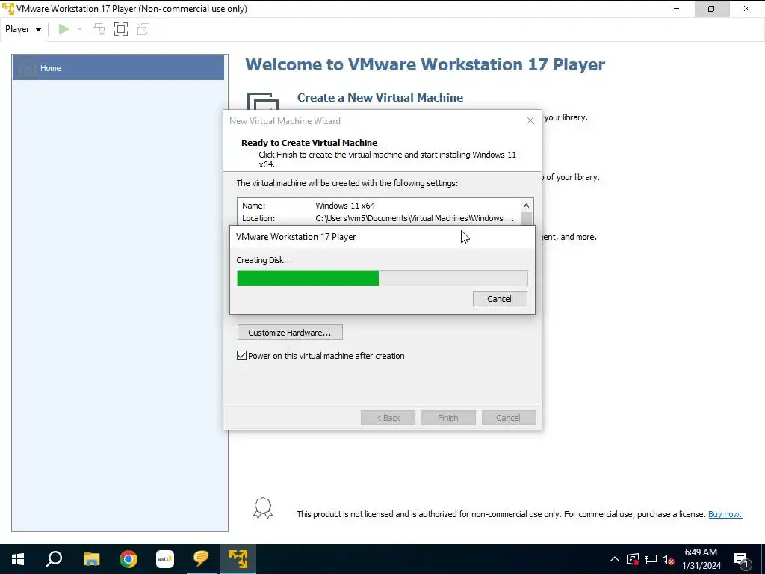Click the settings list scrollbar thumb
The image size is (765, 574).
526,218
